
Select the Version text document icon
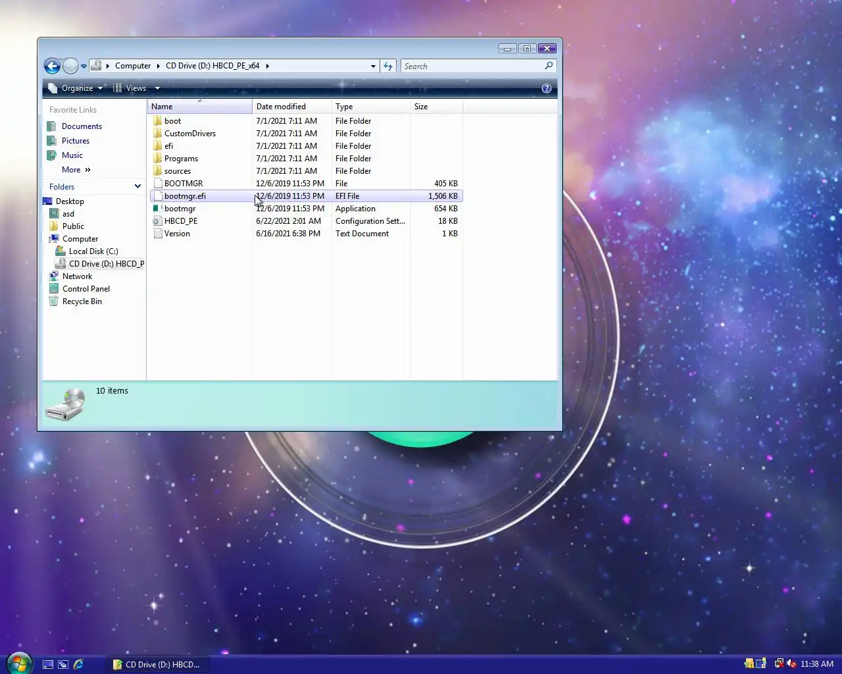click(x=157, y=234)
